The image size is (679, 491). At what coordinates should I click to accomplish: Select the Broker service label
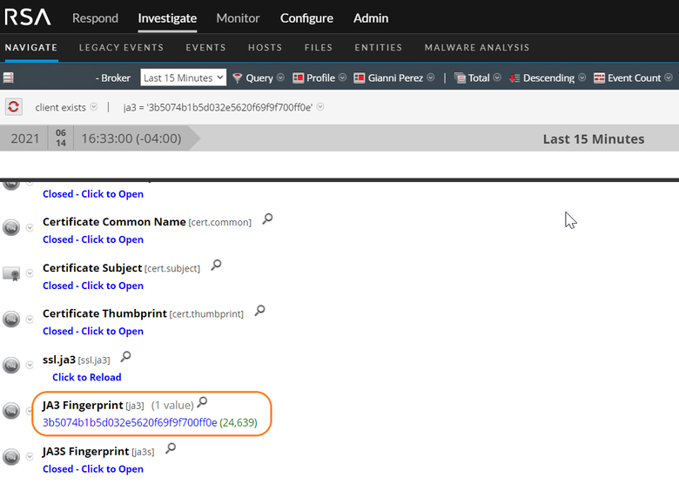click(x=113, y=78)
